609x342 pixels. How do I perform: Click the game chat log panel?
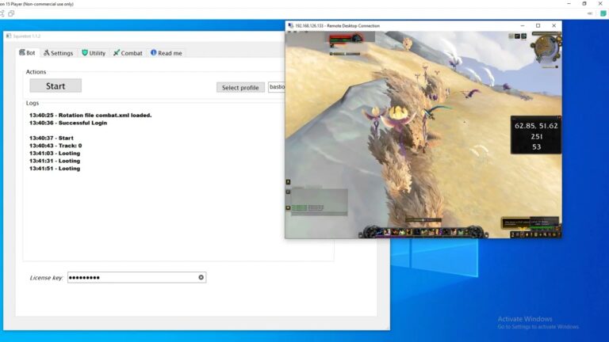coord(320,202)
